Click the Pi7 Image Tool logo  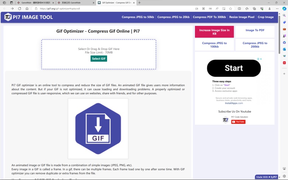pos(29,17)
